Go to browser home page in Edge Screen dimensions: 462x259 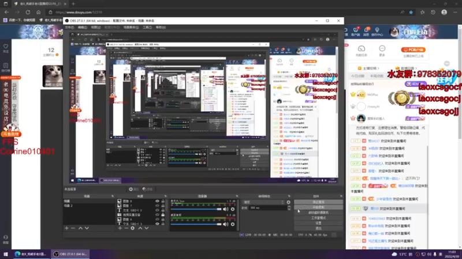[x=38, y=12]
